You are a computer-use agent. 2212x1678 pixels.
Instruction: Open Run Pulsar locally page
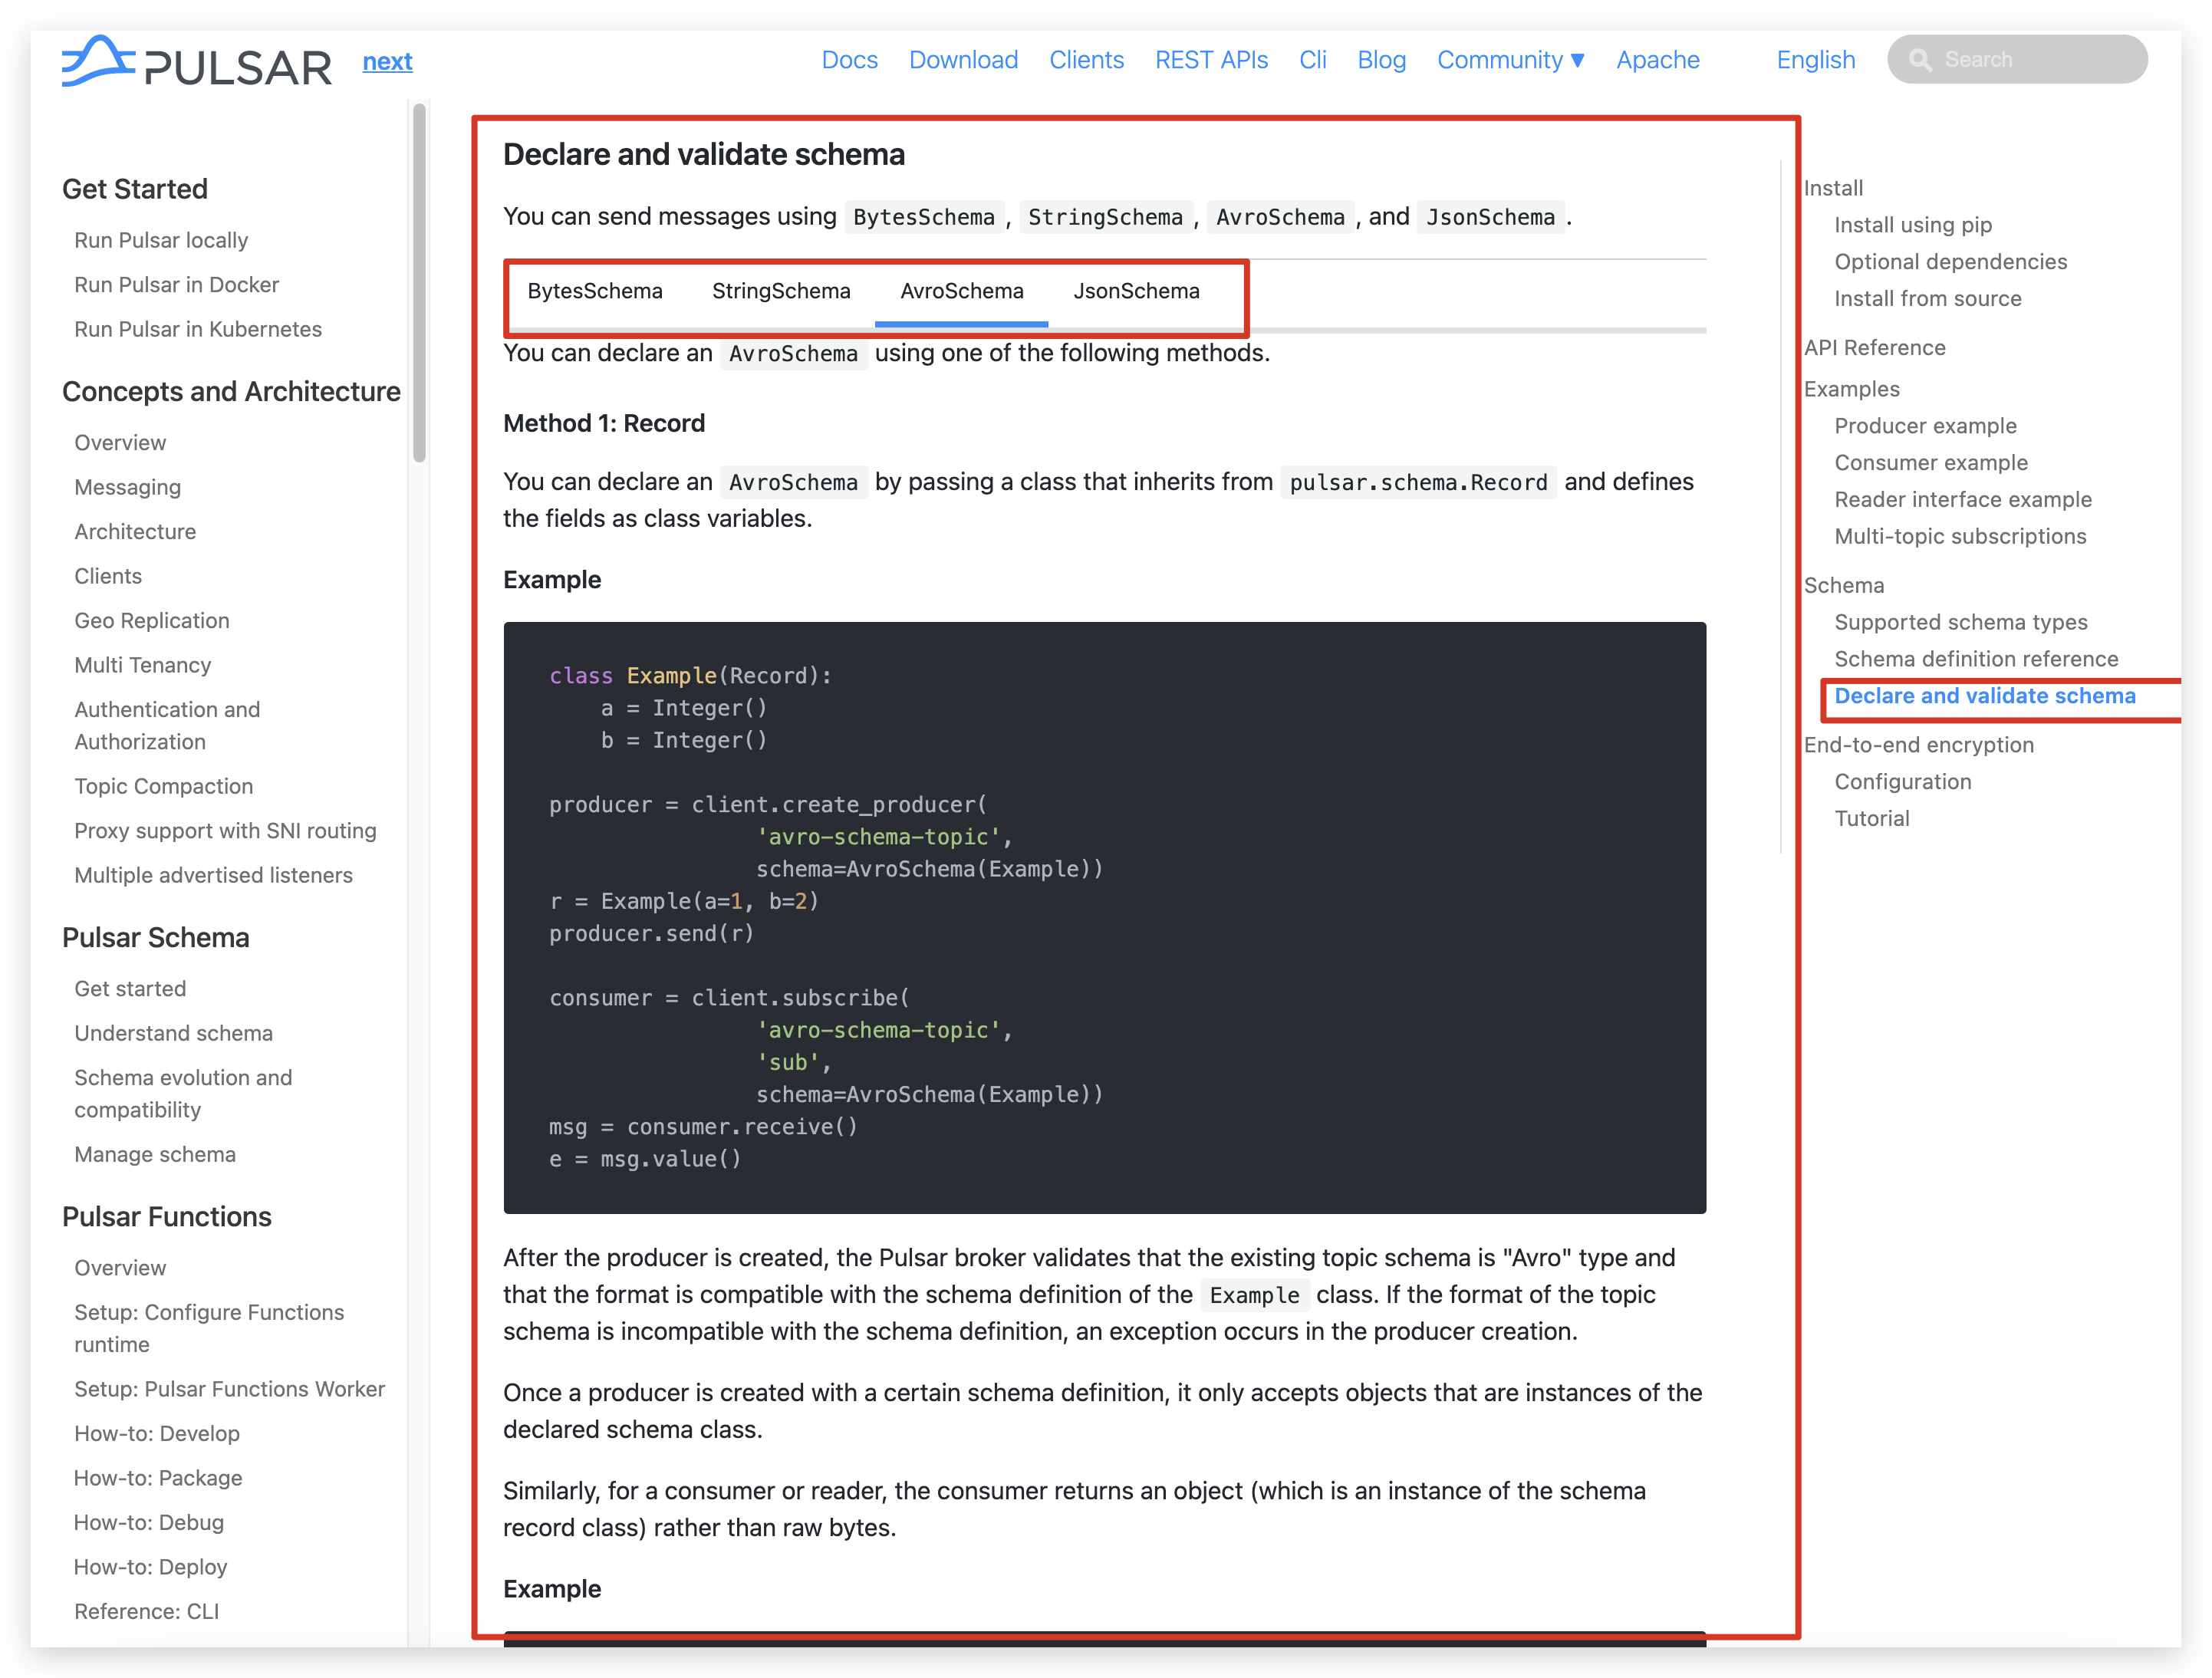coord(161,240)
